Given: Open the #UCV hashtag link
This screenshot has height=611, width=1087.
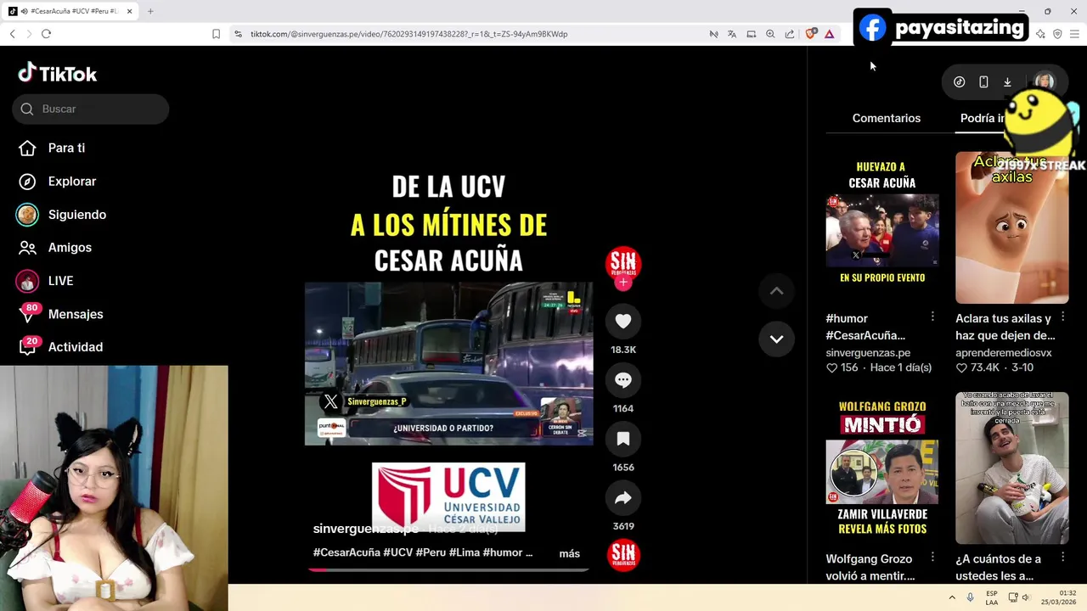Looking at the screenshot, I should coord(397,552).
